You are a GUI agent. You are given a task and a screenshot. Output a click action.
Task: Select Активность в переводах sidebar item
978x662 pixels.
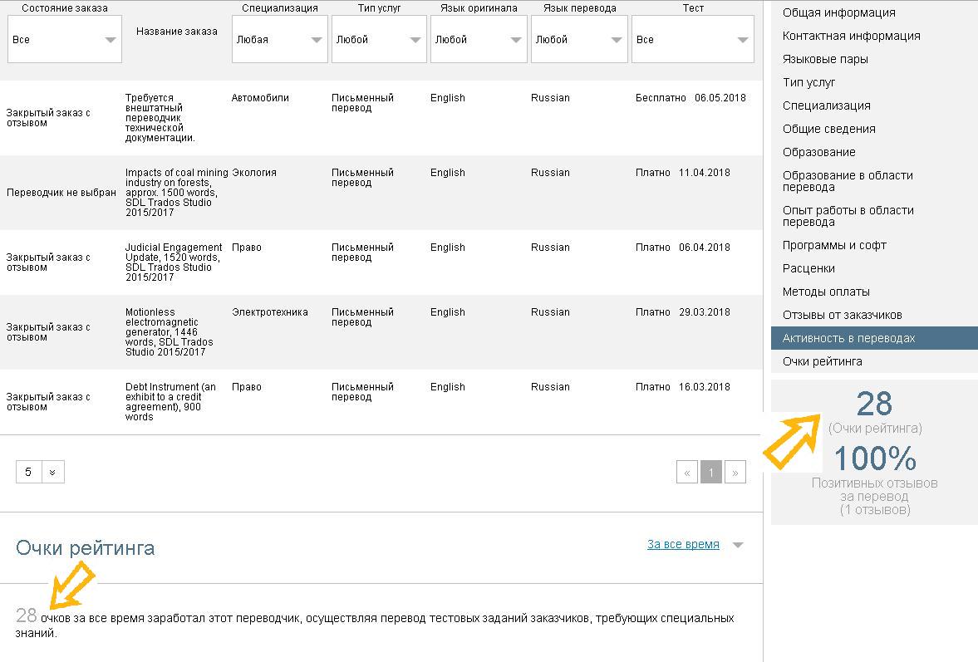point(848,338)
